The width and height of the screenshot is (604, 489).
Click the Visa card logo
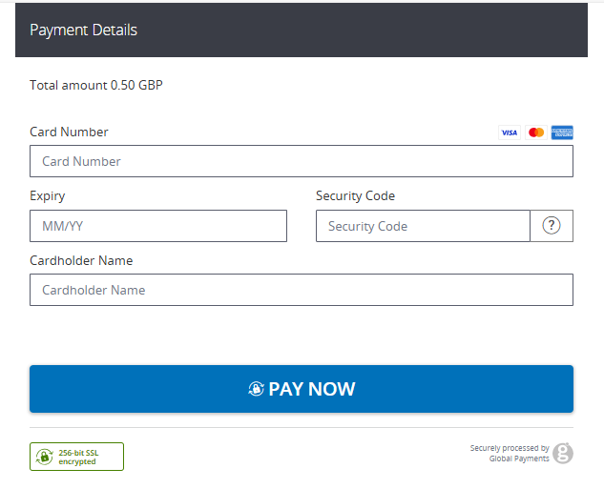[510, 132]
